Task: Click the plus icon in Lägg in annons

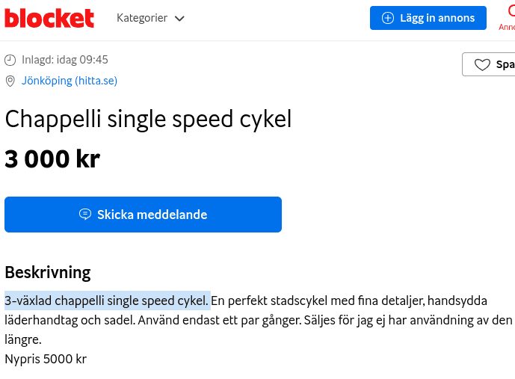Action: [388, 18]
